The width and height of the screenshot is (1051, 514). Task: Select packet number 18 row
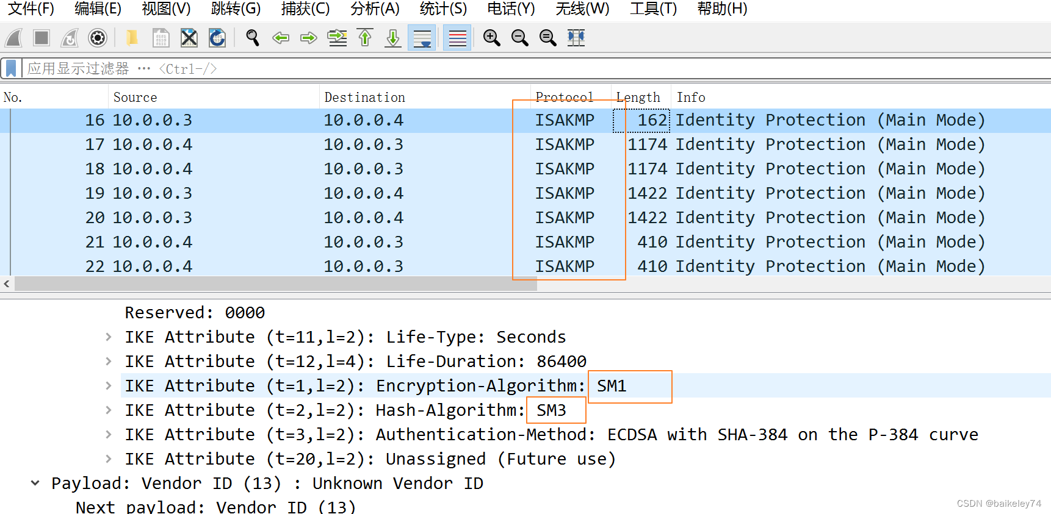[525, 169]
